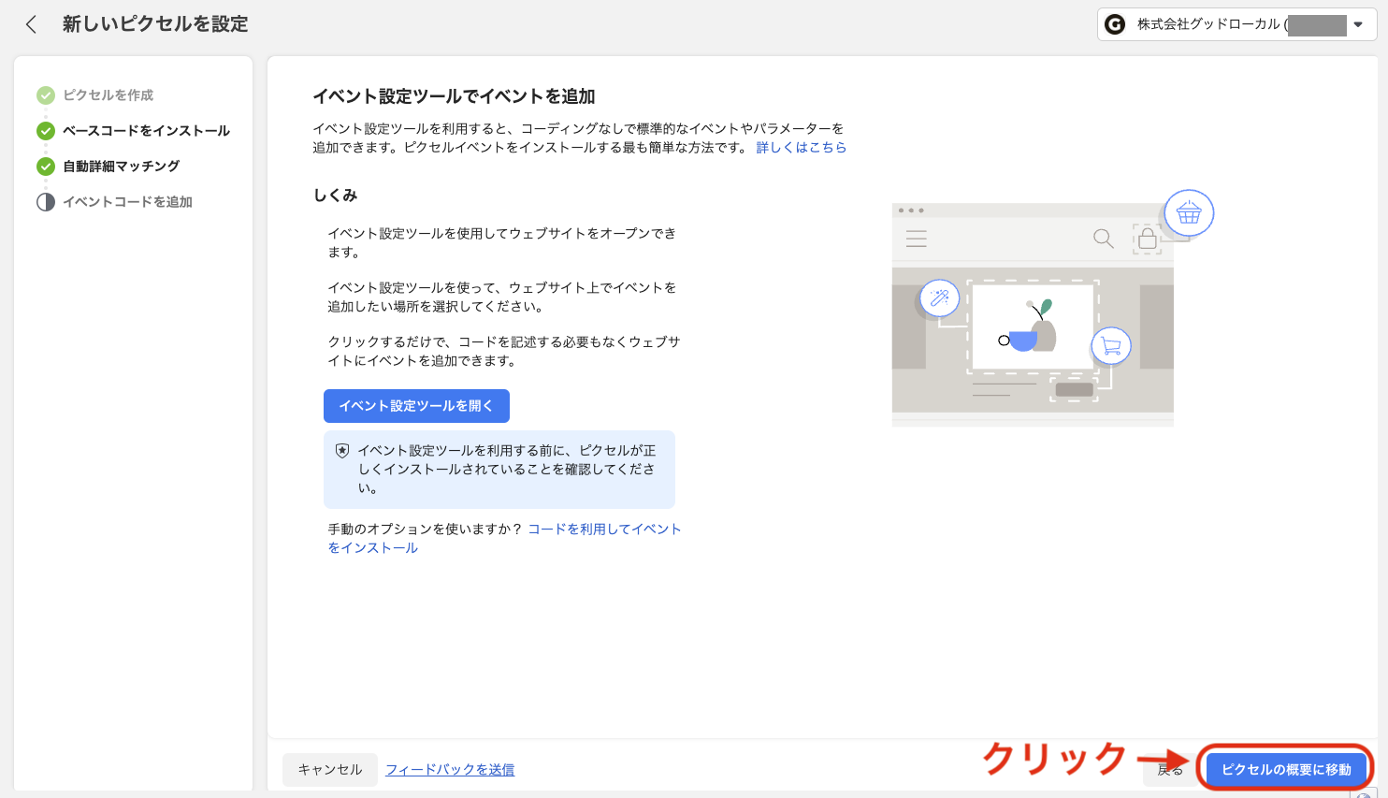This screenshot has height=798, width=1388.
Task: Open the 詳しくはこちら help link
Action: (802, 146)
